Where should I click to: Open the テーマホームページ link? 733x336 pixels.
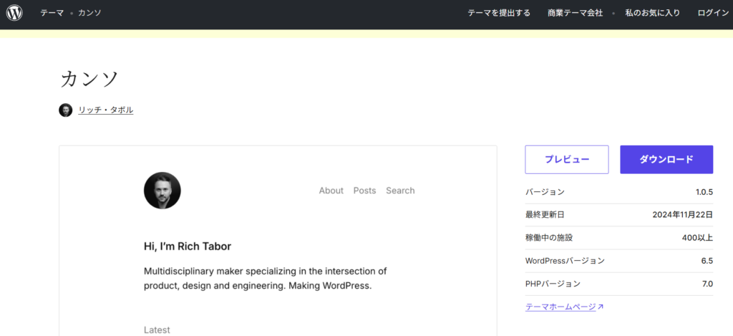click(560, 307)
